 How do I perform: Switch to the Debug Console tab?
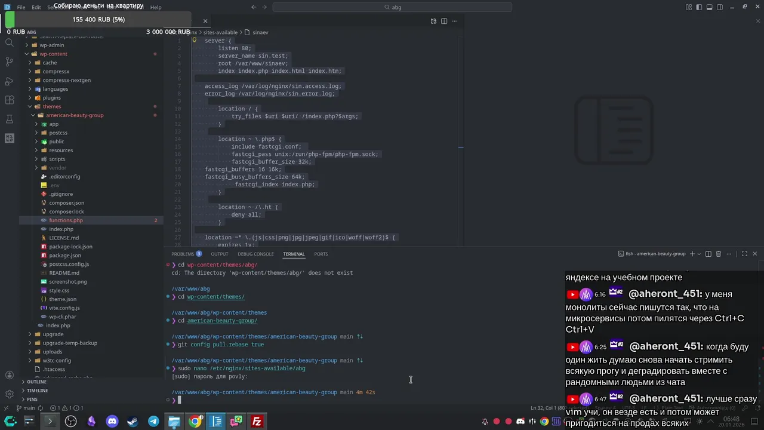click(255, 254)
